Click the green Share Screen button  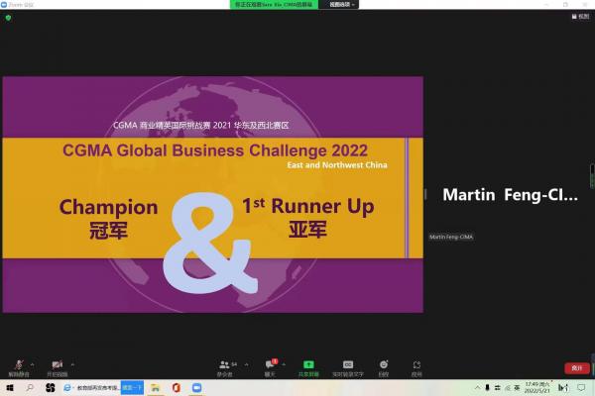pyautogui.click(x=308, y=368)
